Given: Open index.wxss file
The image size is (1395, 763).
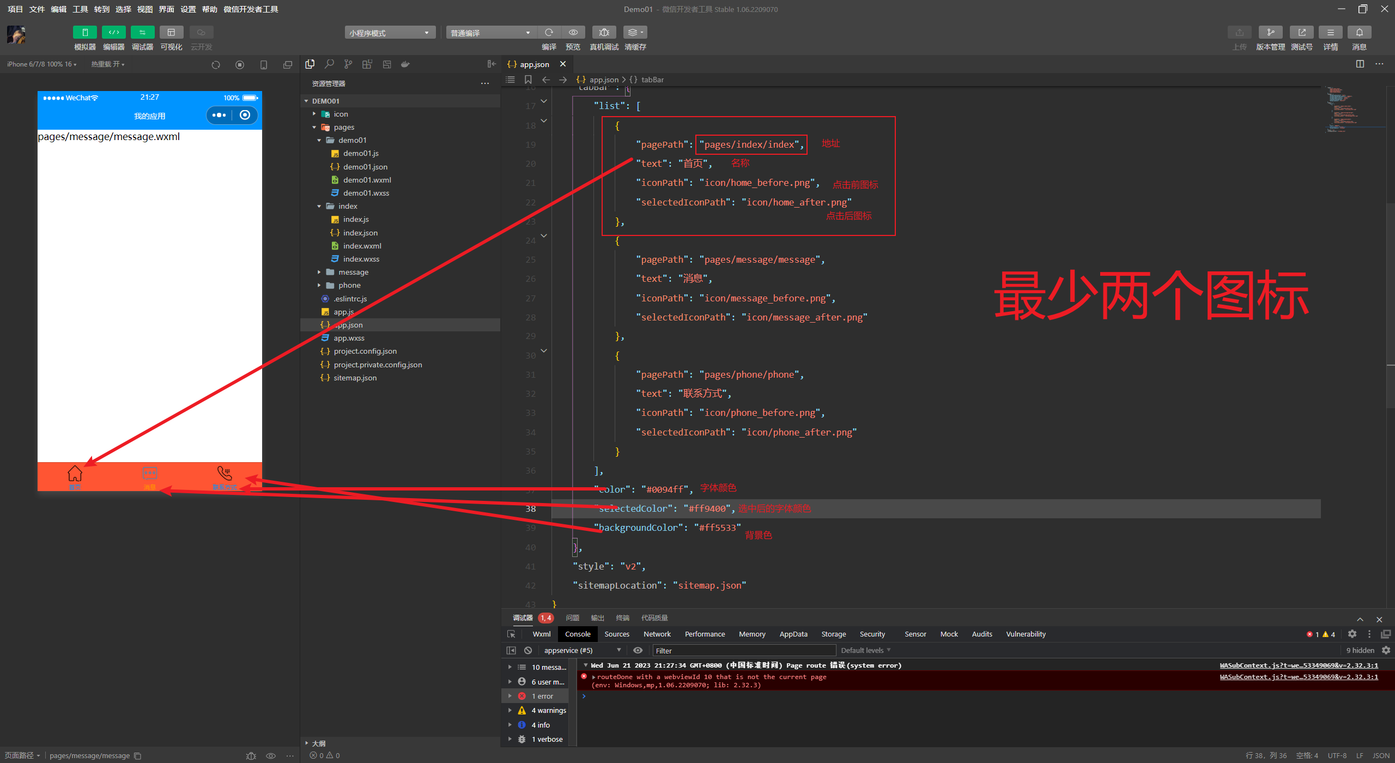Looking at the screenshot, I should pos(361,259).
